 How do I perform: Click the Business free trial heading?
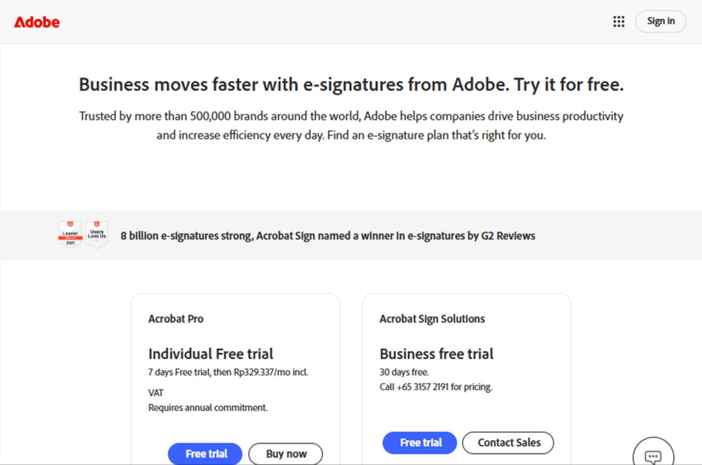tap(436, 354)
